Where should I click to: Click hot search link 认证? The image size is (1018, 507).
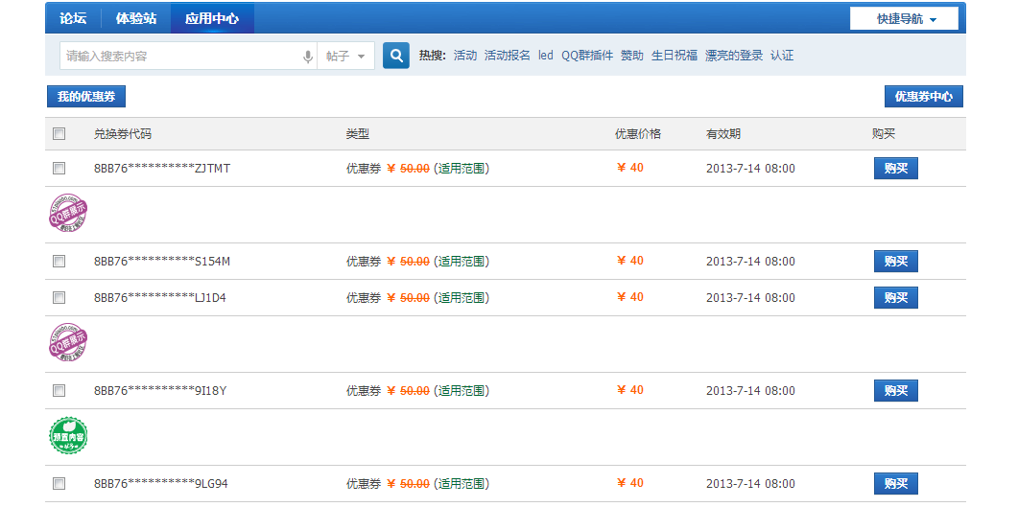pyautogui.click(x=782, y=56)
